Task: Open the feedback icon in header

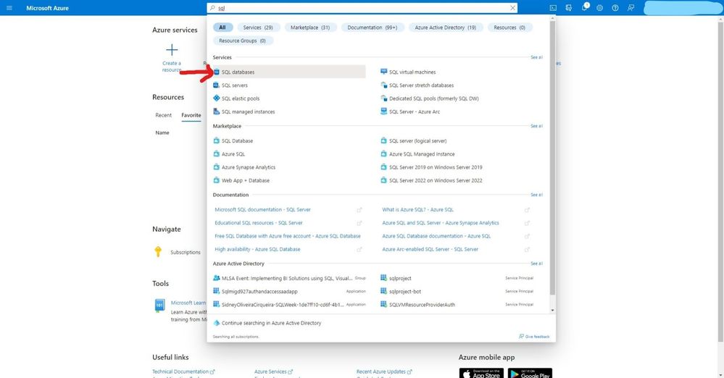Action: tap(631, 8)
